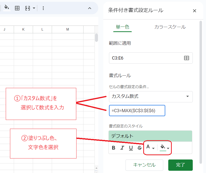Select column M header
The width and height of the screenshot is (206, 173).
pos(67,29)
